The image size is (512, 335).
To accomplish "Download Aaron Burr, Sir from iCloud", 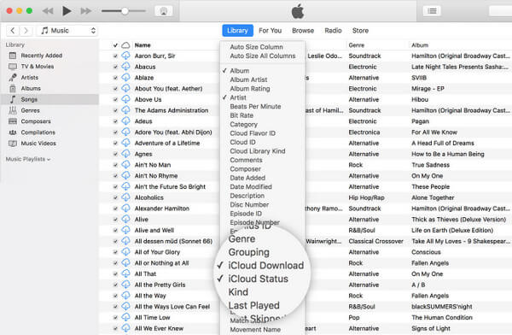I will [x=125, y=56].
